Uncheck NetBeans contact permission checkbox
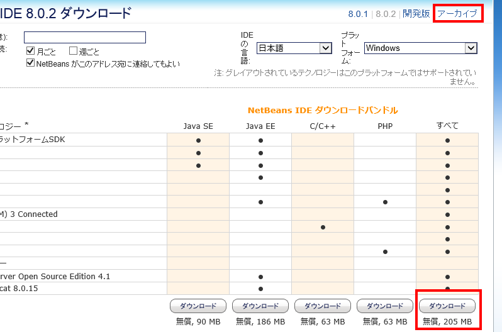This screenshot has height=332, width=502. click(30, 63)
